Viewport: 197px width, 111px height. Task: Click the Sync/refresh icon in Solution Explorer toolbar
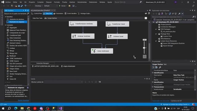(x=170, y=14)
